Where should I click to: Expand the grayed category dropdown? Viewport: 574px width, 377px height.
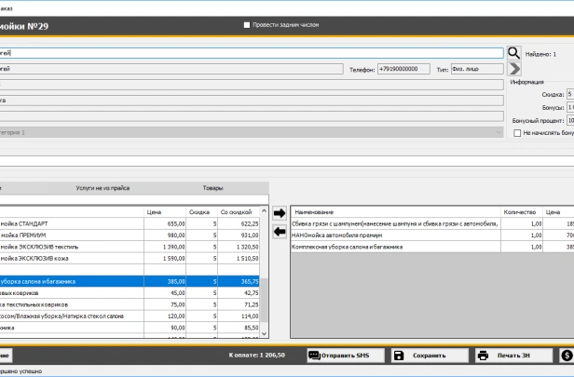pos(499,133)
